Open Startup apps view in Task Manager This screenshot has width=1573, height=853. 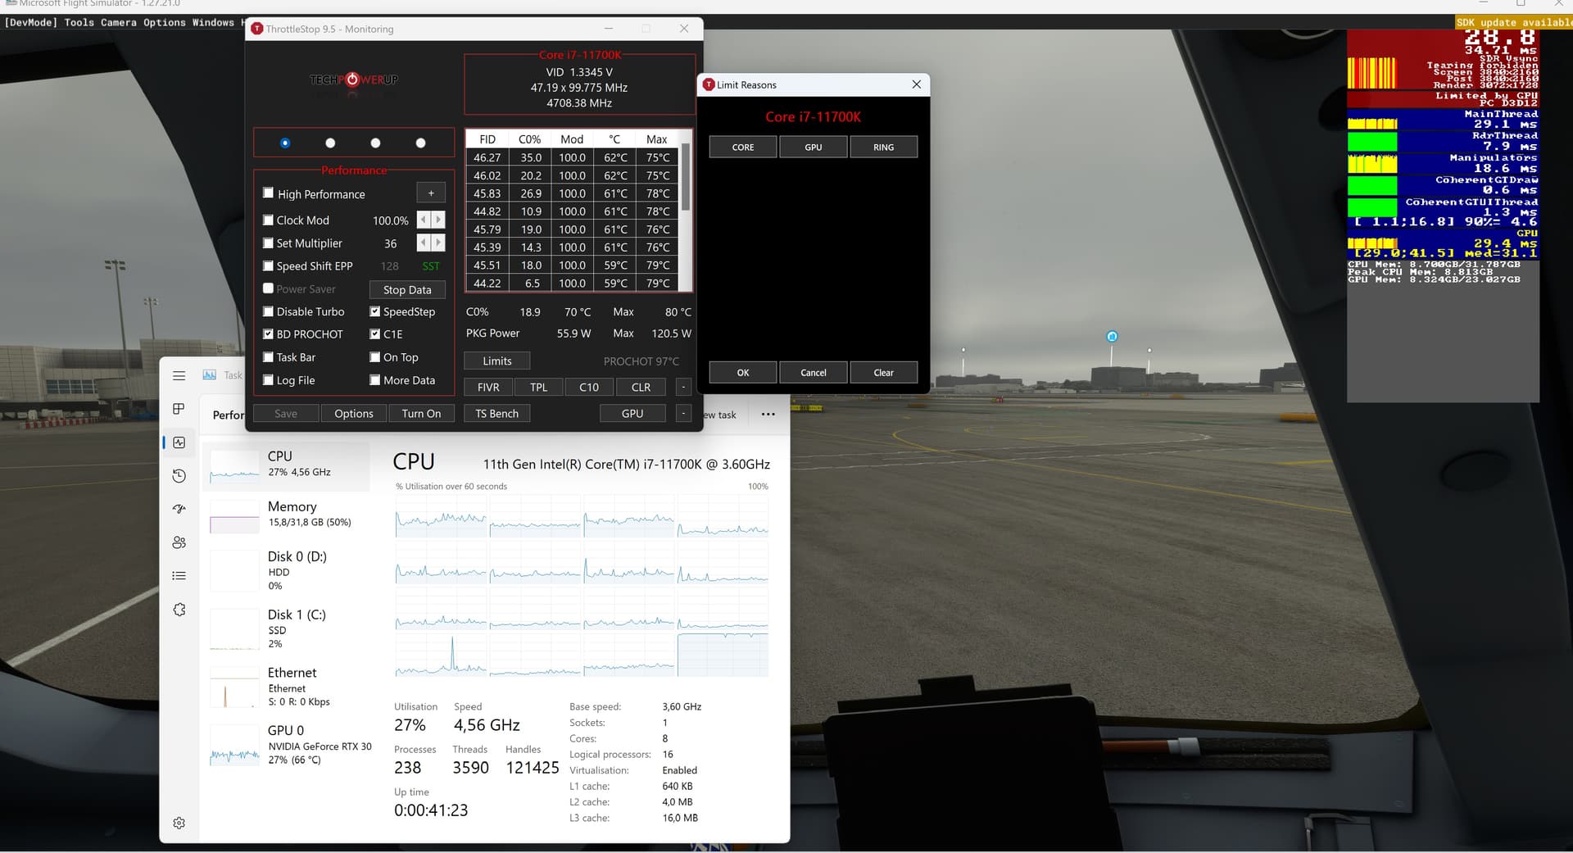(x=179, y=509)
